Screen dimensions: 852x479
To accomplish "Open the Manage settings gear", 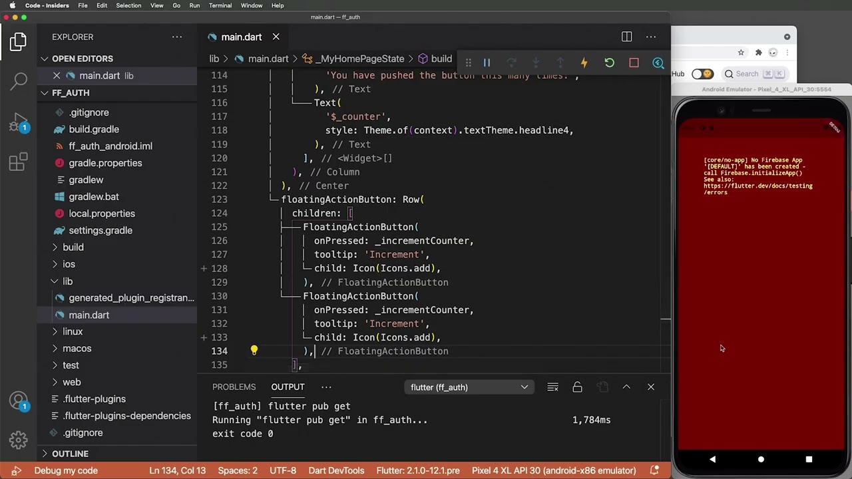I will [x=18, y=440].
